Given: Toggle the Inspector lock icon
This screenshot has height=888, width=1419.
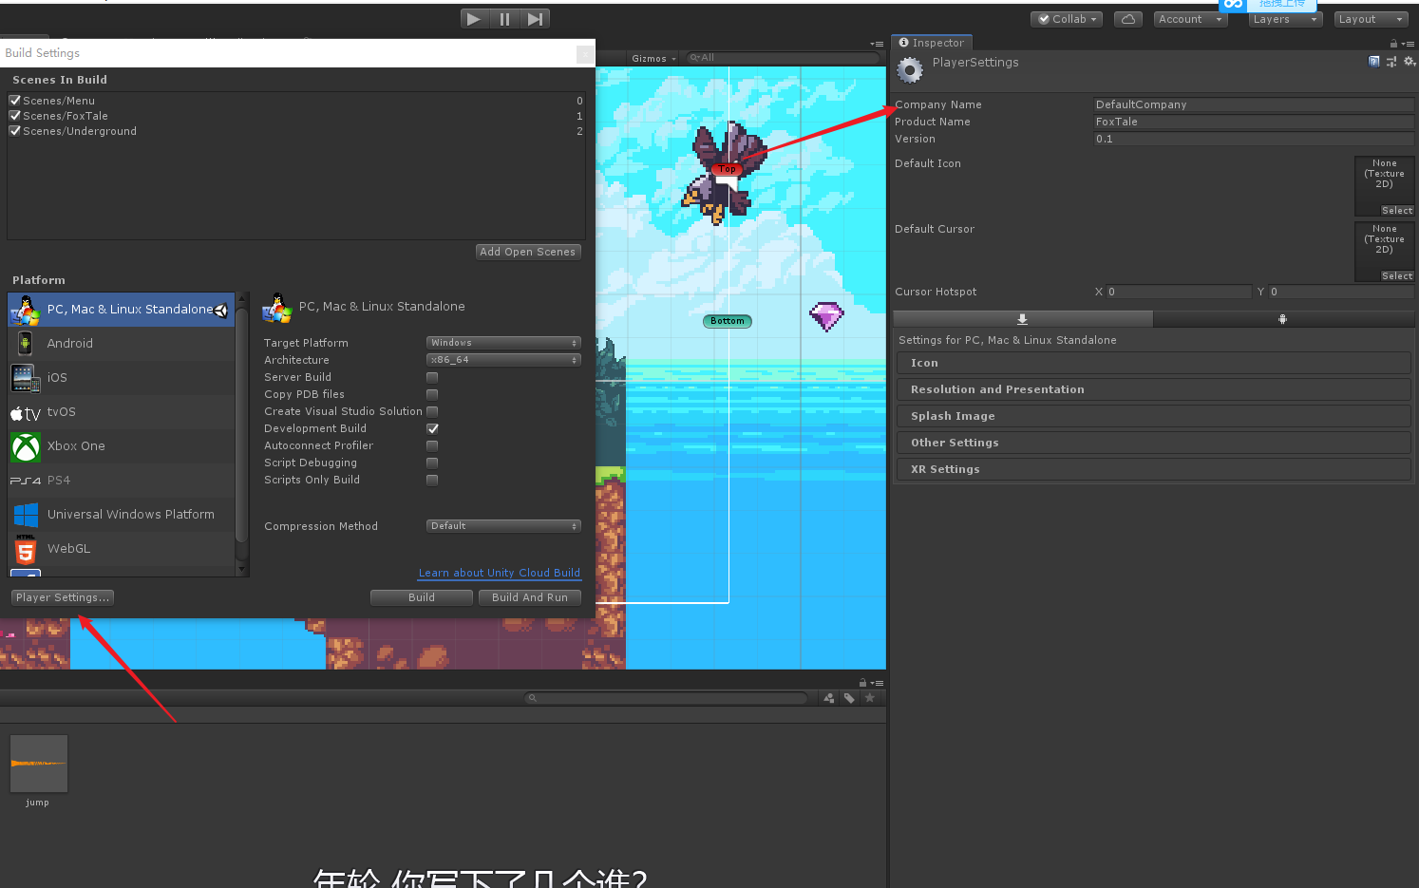Looking at the screenshot, I should click(x=1393, y=44).
